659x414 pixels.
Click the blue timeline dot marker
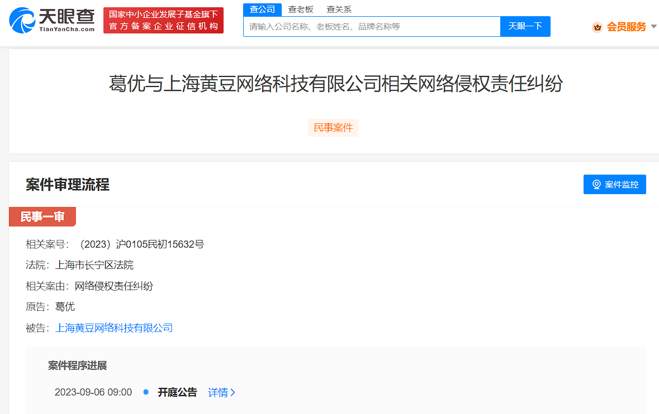146,392
